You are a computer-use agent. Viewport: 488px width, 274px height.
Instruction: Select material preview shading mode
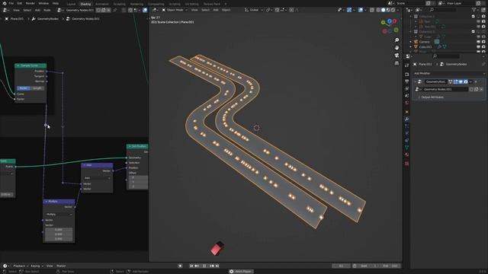pyautogui.click(x=388, y=10)
